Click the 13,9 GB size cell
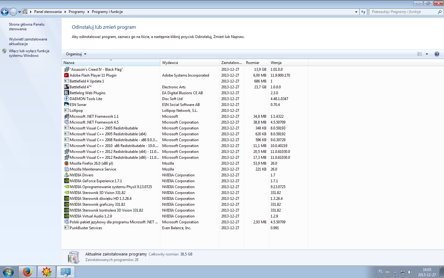The width and height of the screenshot is (444, 278). pos(260,69)
